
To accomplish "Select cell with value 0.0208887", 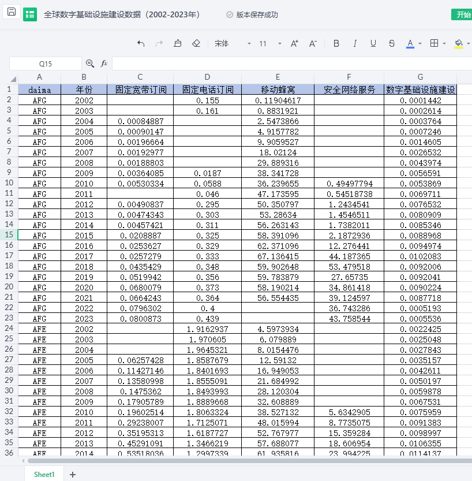I will pos(140,235).
